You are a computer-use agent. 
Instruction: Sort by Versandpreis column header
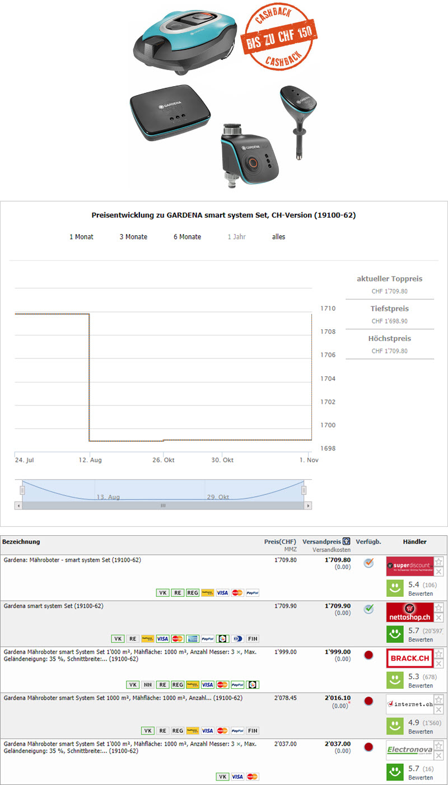click(321, 541)
